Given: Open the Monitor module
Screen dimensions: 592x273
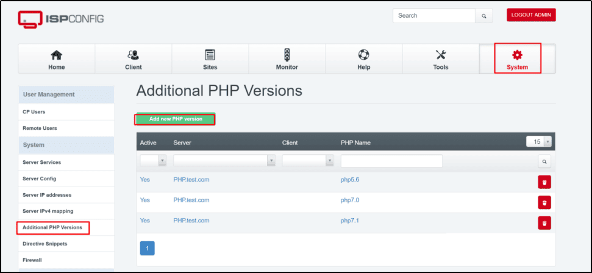Looking at the screenshot, I should coord(287,59).
